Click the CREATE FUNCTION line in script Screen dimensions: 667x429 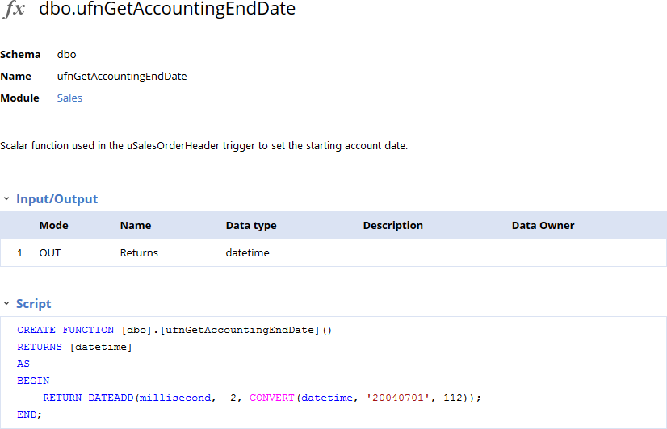[x=174, y=330]
